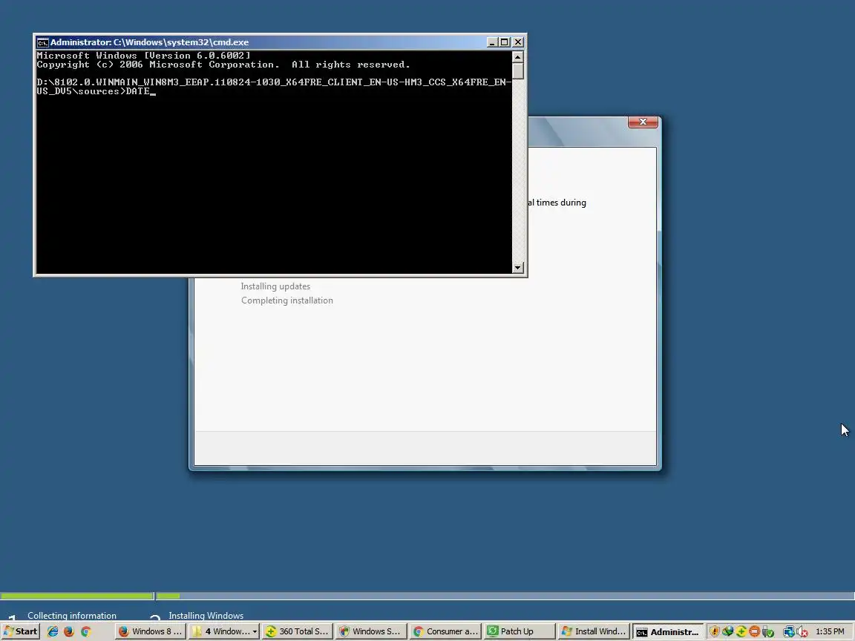Click the cmd.exe title bar text
The height and width of the screenshot is (641, 855).
(149, 42)
